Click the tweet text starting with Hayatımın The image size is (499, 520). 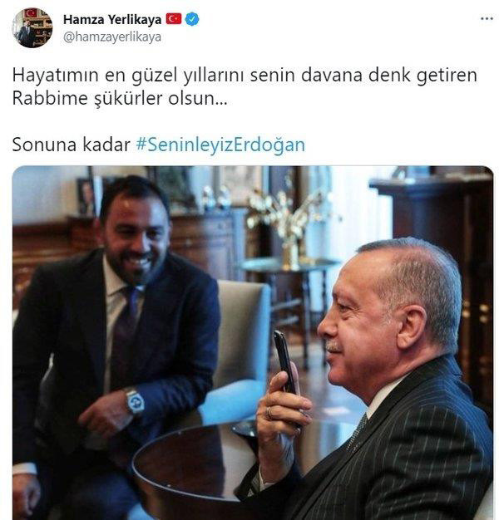(x=245, y=86)
